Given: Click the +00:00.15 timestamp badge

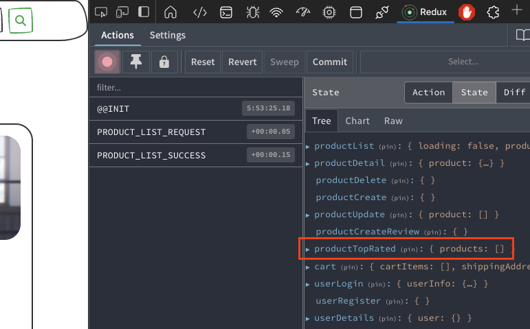Looking at the screenshot, I should (x=270, y=155).
